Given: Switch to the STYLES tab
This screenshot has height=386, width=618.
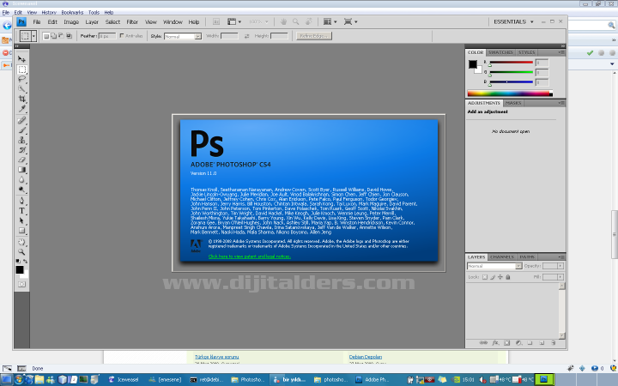Looking at the screenshot, I should pyautogui.click(x=526, y=52).
